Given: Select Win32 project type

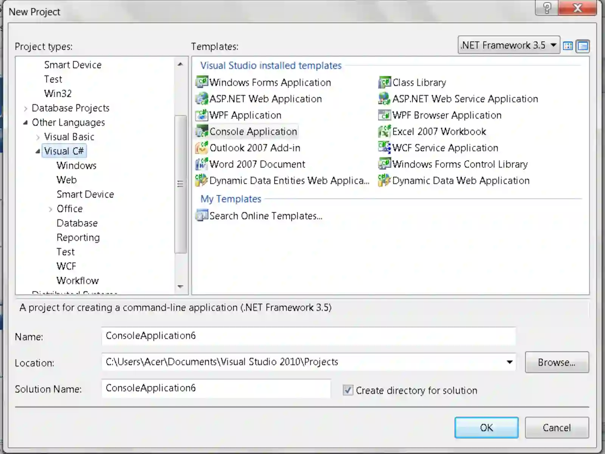Looking at the screenshot, I should tap(58, 93).
